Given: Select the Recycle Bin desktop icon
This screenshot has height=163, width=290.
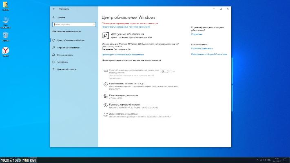Looking at the screenshot, I should pyautogui.click(x=6, y=37).
